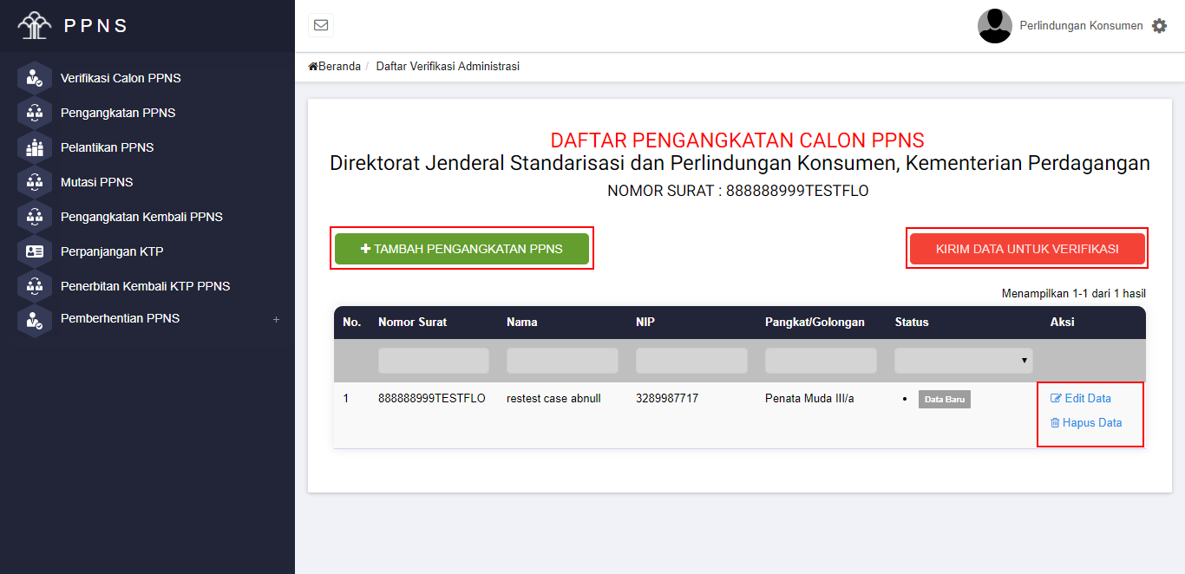
Task: Select Pengangkatan Kembali PPNS menu
Action: (141, 217)
